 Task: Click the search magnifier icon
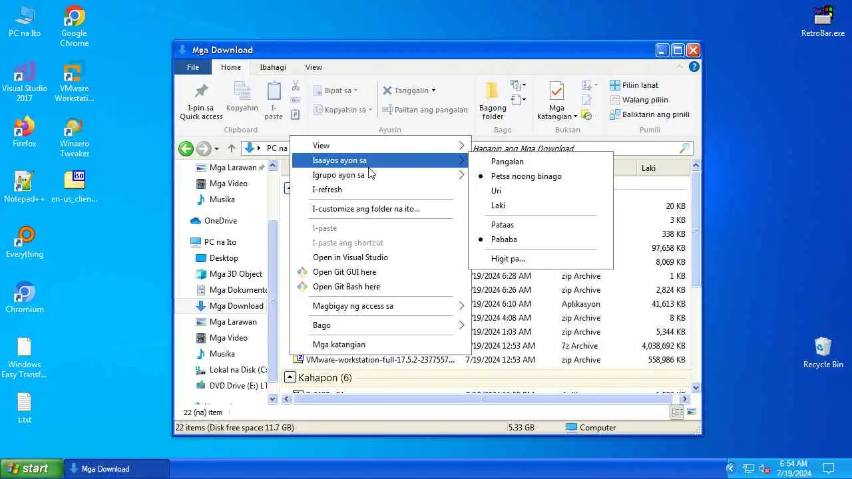(685, 148)
